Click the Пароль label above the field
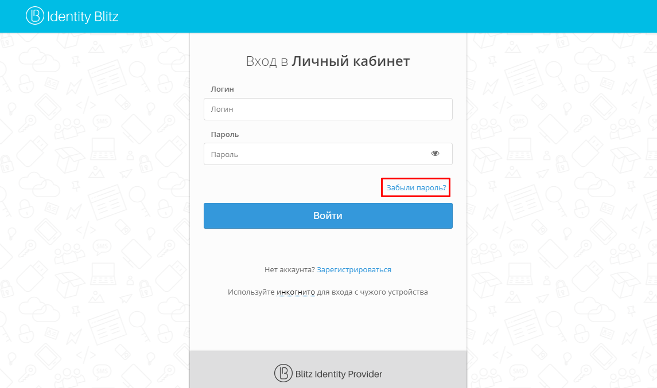This screenshot has width=657, height=388. 225,135
